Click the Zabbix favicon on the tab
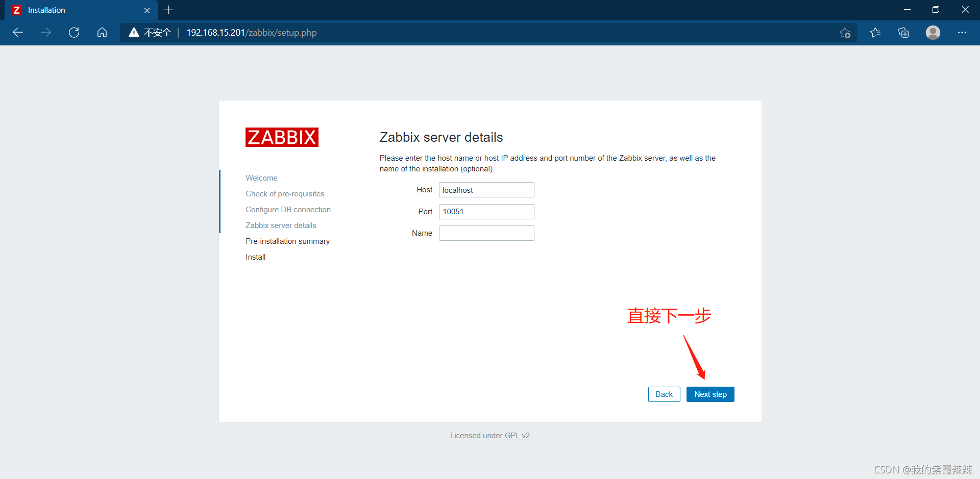 tap(17, 10)
